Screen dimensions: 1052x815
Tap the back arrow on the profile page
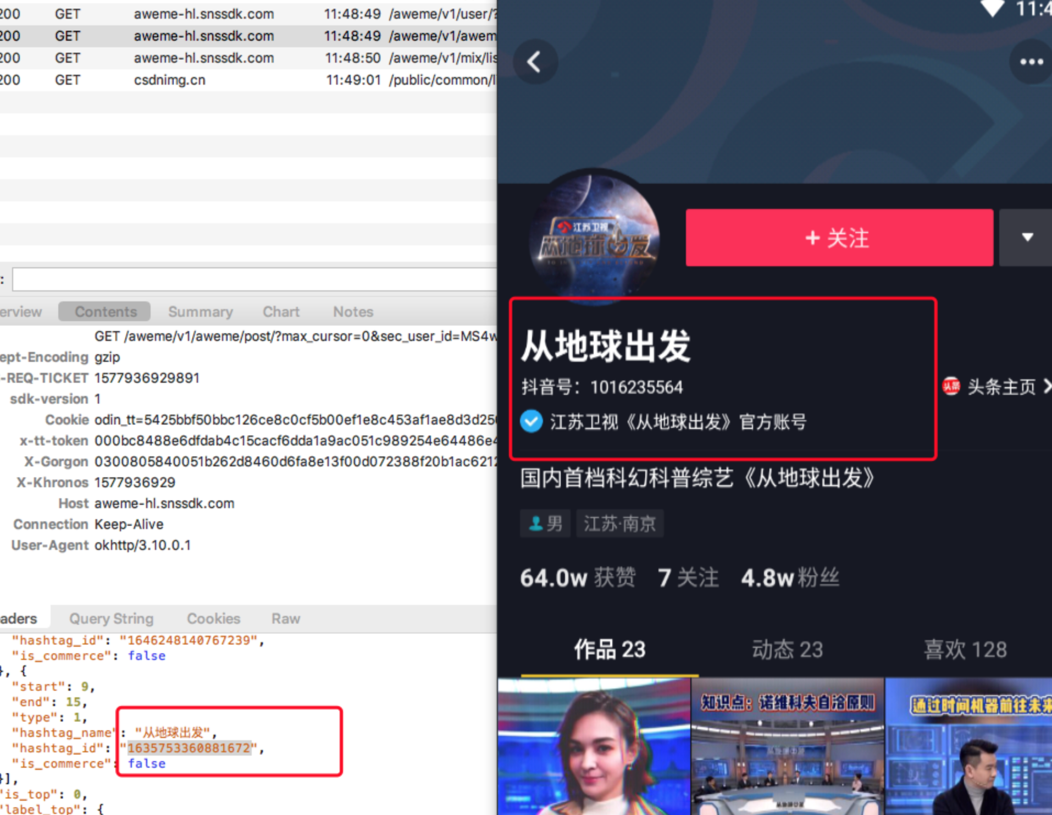[535, 62]
